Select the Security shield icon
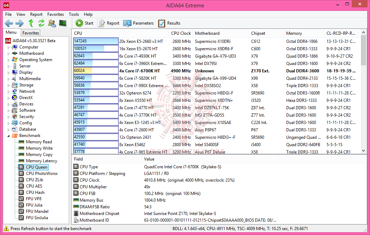The width and height of the screenshot is (370, 235). tap(15, 117)
